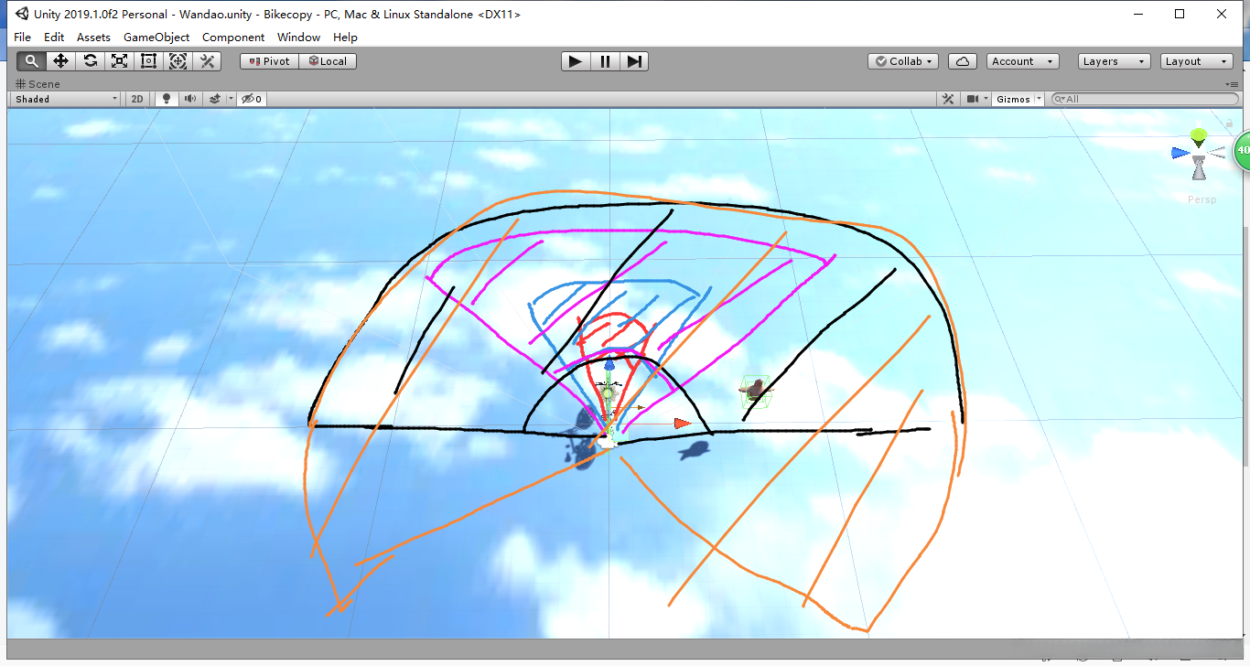Image resolution: width=1250 pixels, height=666 pixels.
Task: Open the Help menu
Action: tap(345, 37)
